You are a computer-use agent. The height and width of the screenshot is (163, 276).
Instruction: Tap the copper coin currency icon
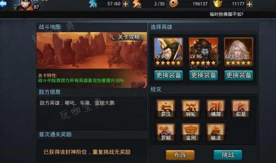[174, 4]
